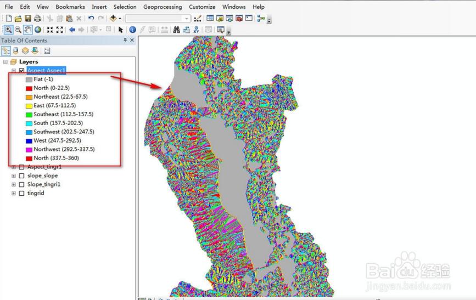Click the Print icon

click(38, 19)
